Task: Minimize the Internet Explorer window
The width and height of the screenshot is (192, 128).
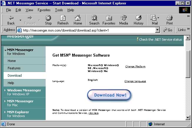Action: coord(178,3)
